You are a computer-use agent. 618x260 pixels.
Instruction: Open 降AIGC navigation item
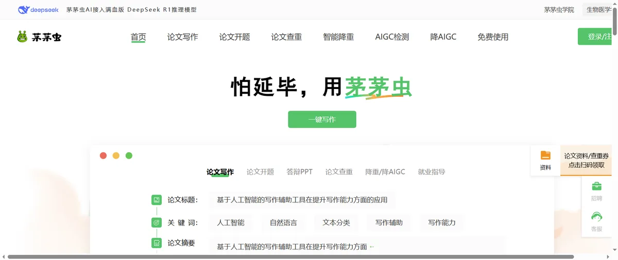point(443,37)
